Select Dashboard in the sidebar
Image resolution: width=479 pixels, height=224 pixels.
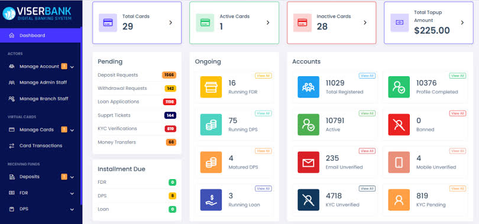tap(40, 35)
